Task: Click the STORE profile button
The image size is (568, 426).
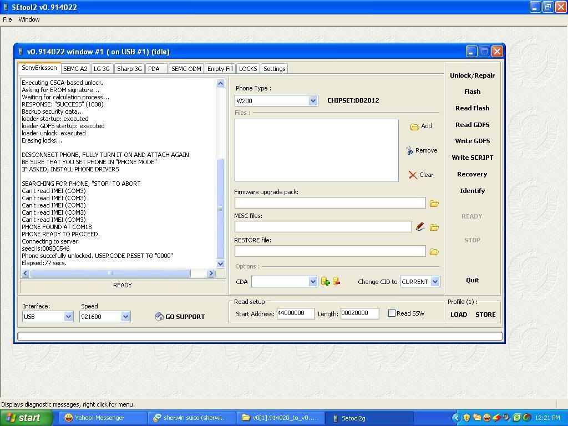Action: pyautogui.click(x=485, y=315)
